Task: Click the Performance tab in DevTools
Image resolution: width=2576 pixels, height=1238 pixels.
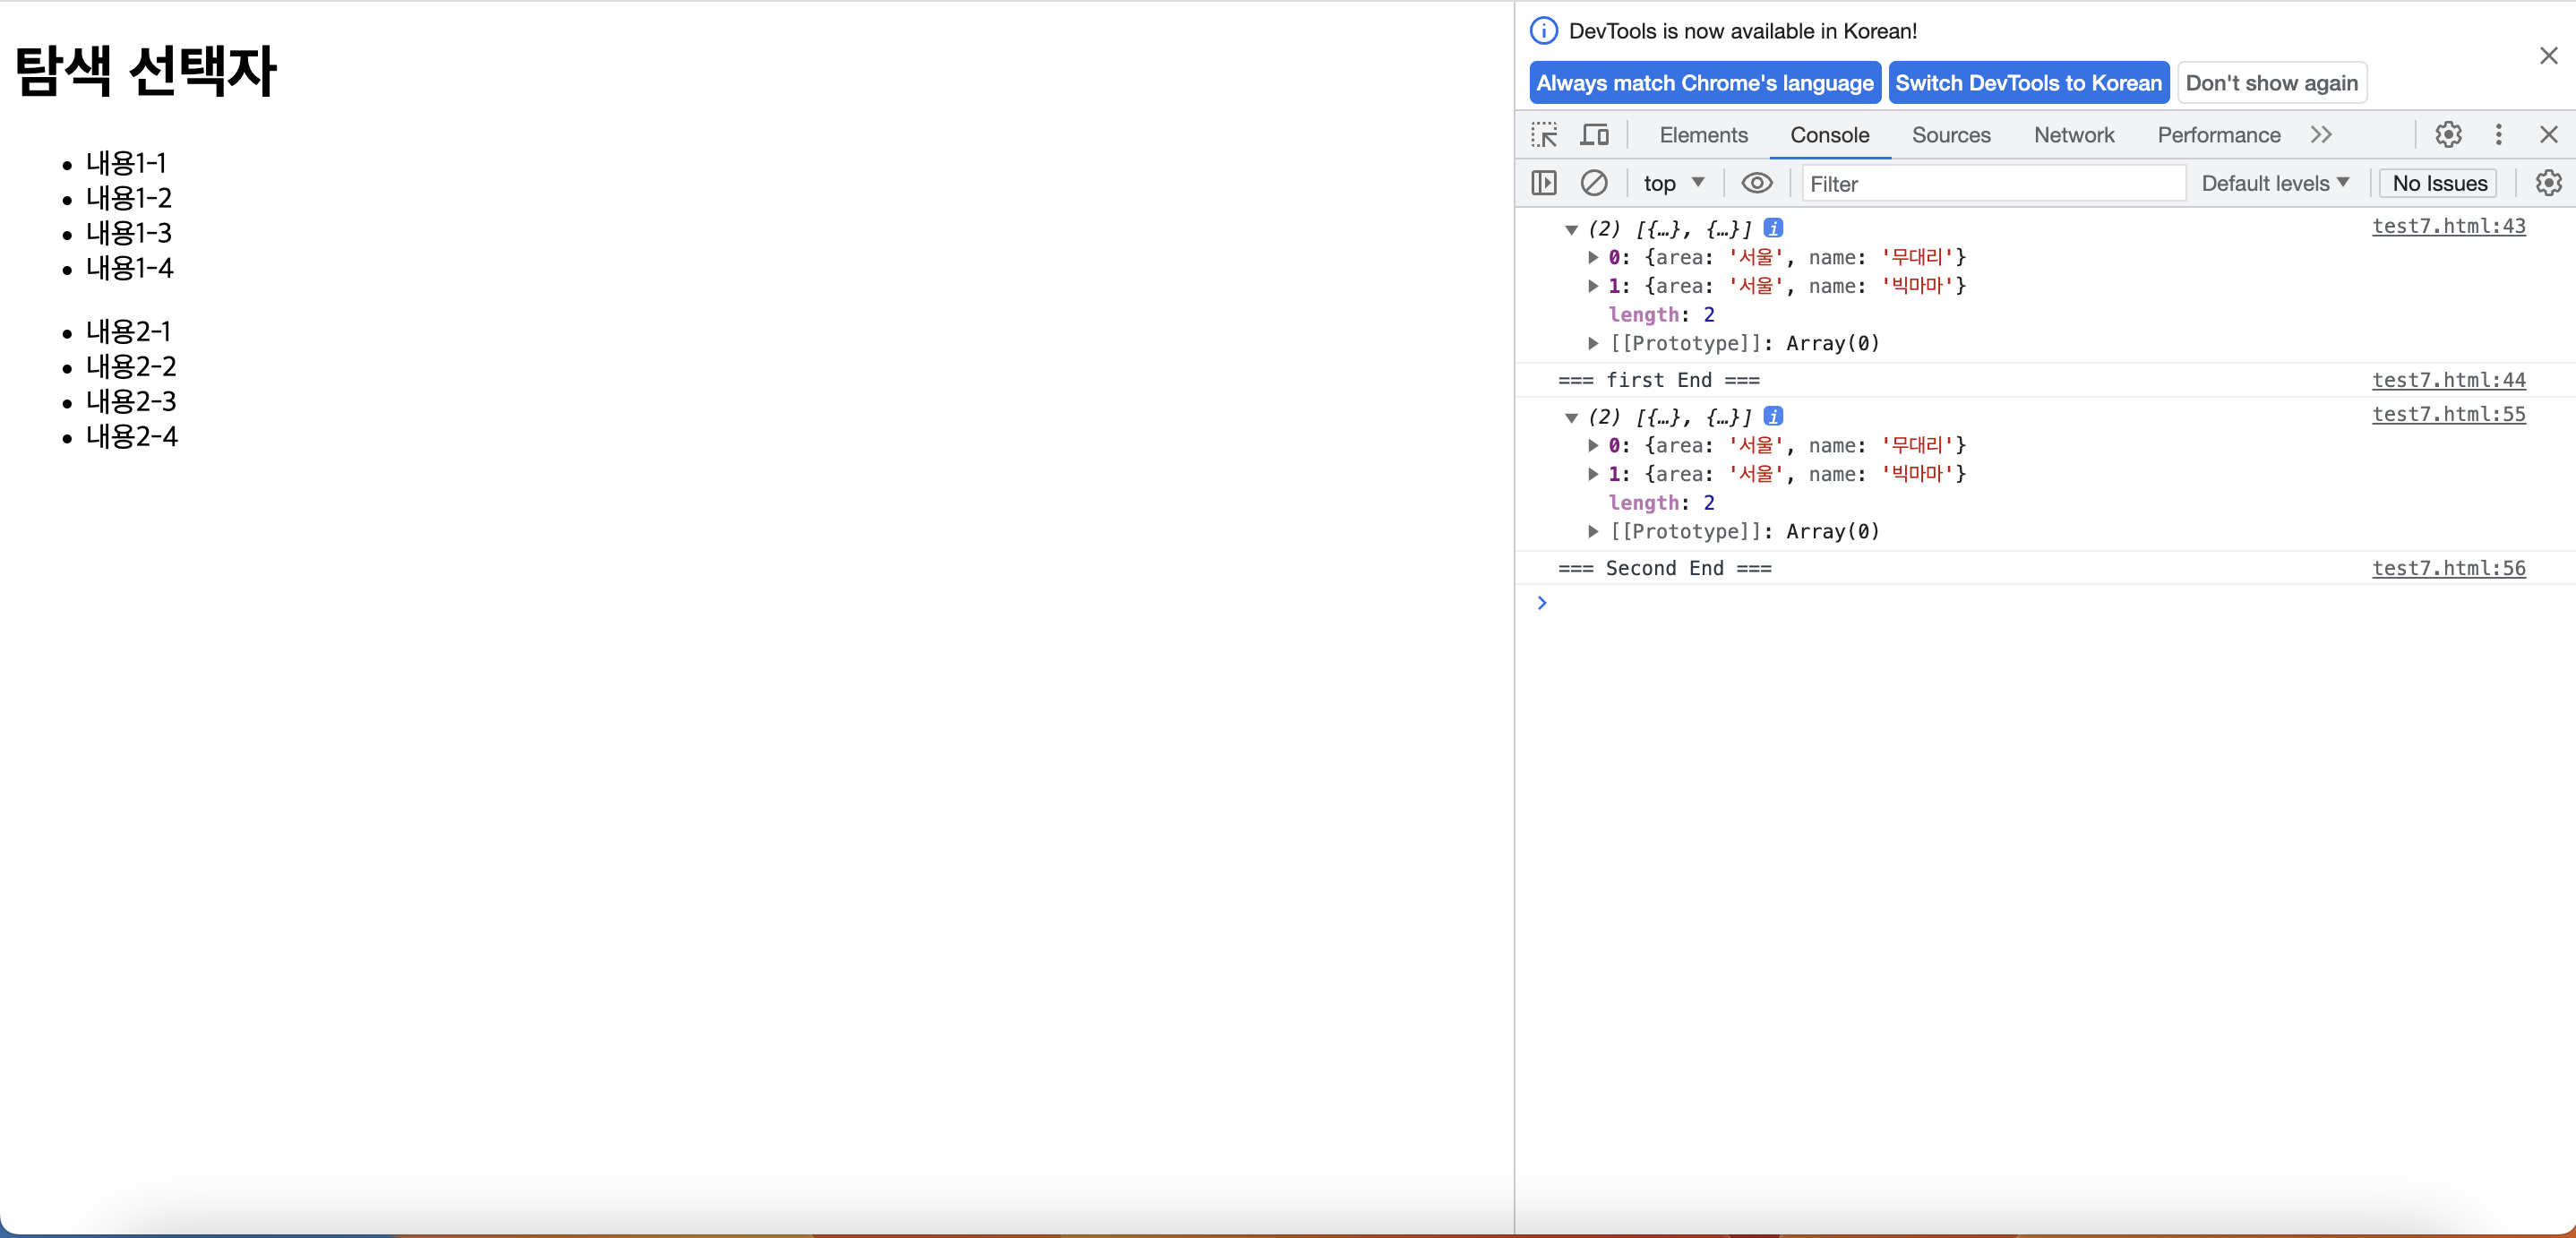Action: [x=2221, y=134]
